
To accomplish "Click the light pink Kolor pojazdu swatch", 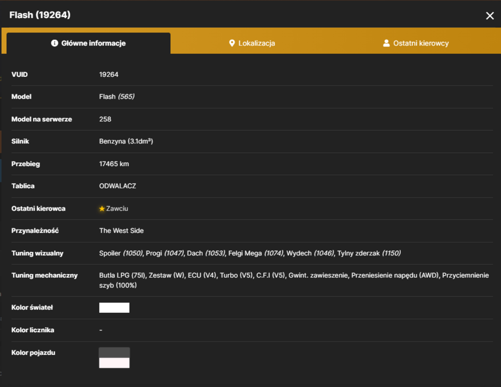I will [115, 363].
